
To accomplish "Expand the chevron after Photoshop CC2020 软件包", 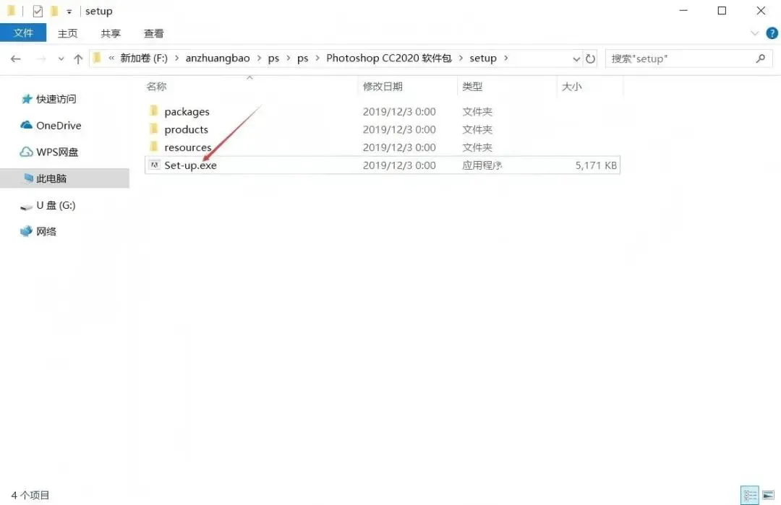I will point(461,59).
